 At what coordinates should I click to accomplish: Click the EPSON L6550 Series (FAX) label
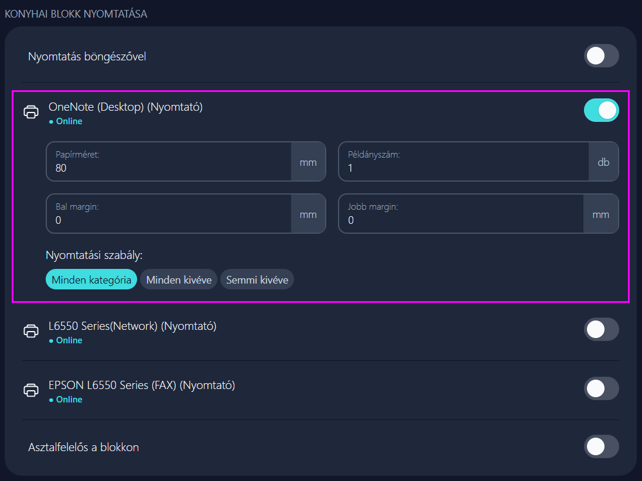[142, 385]
